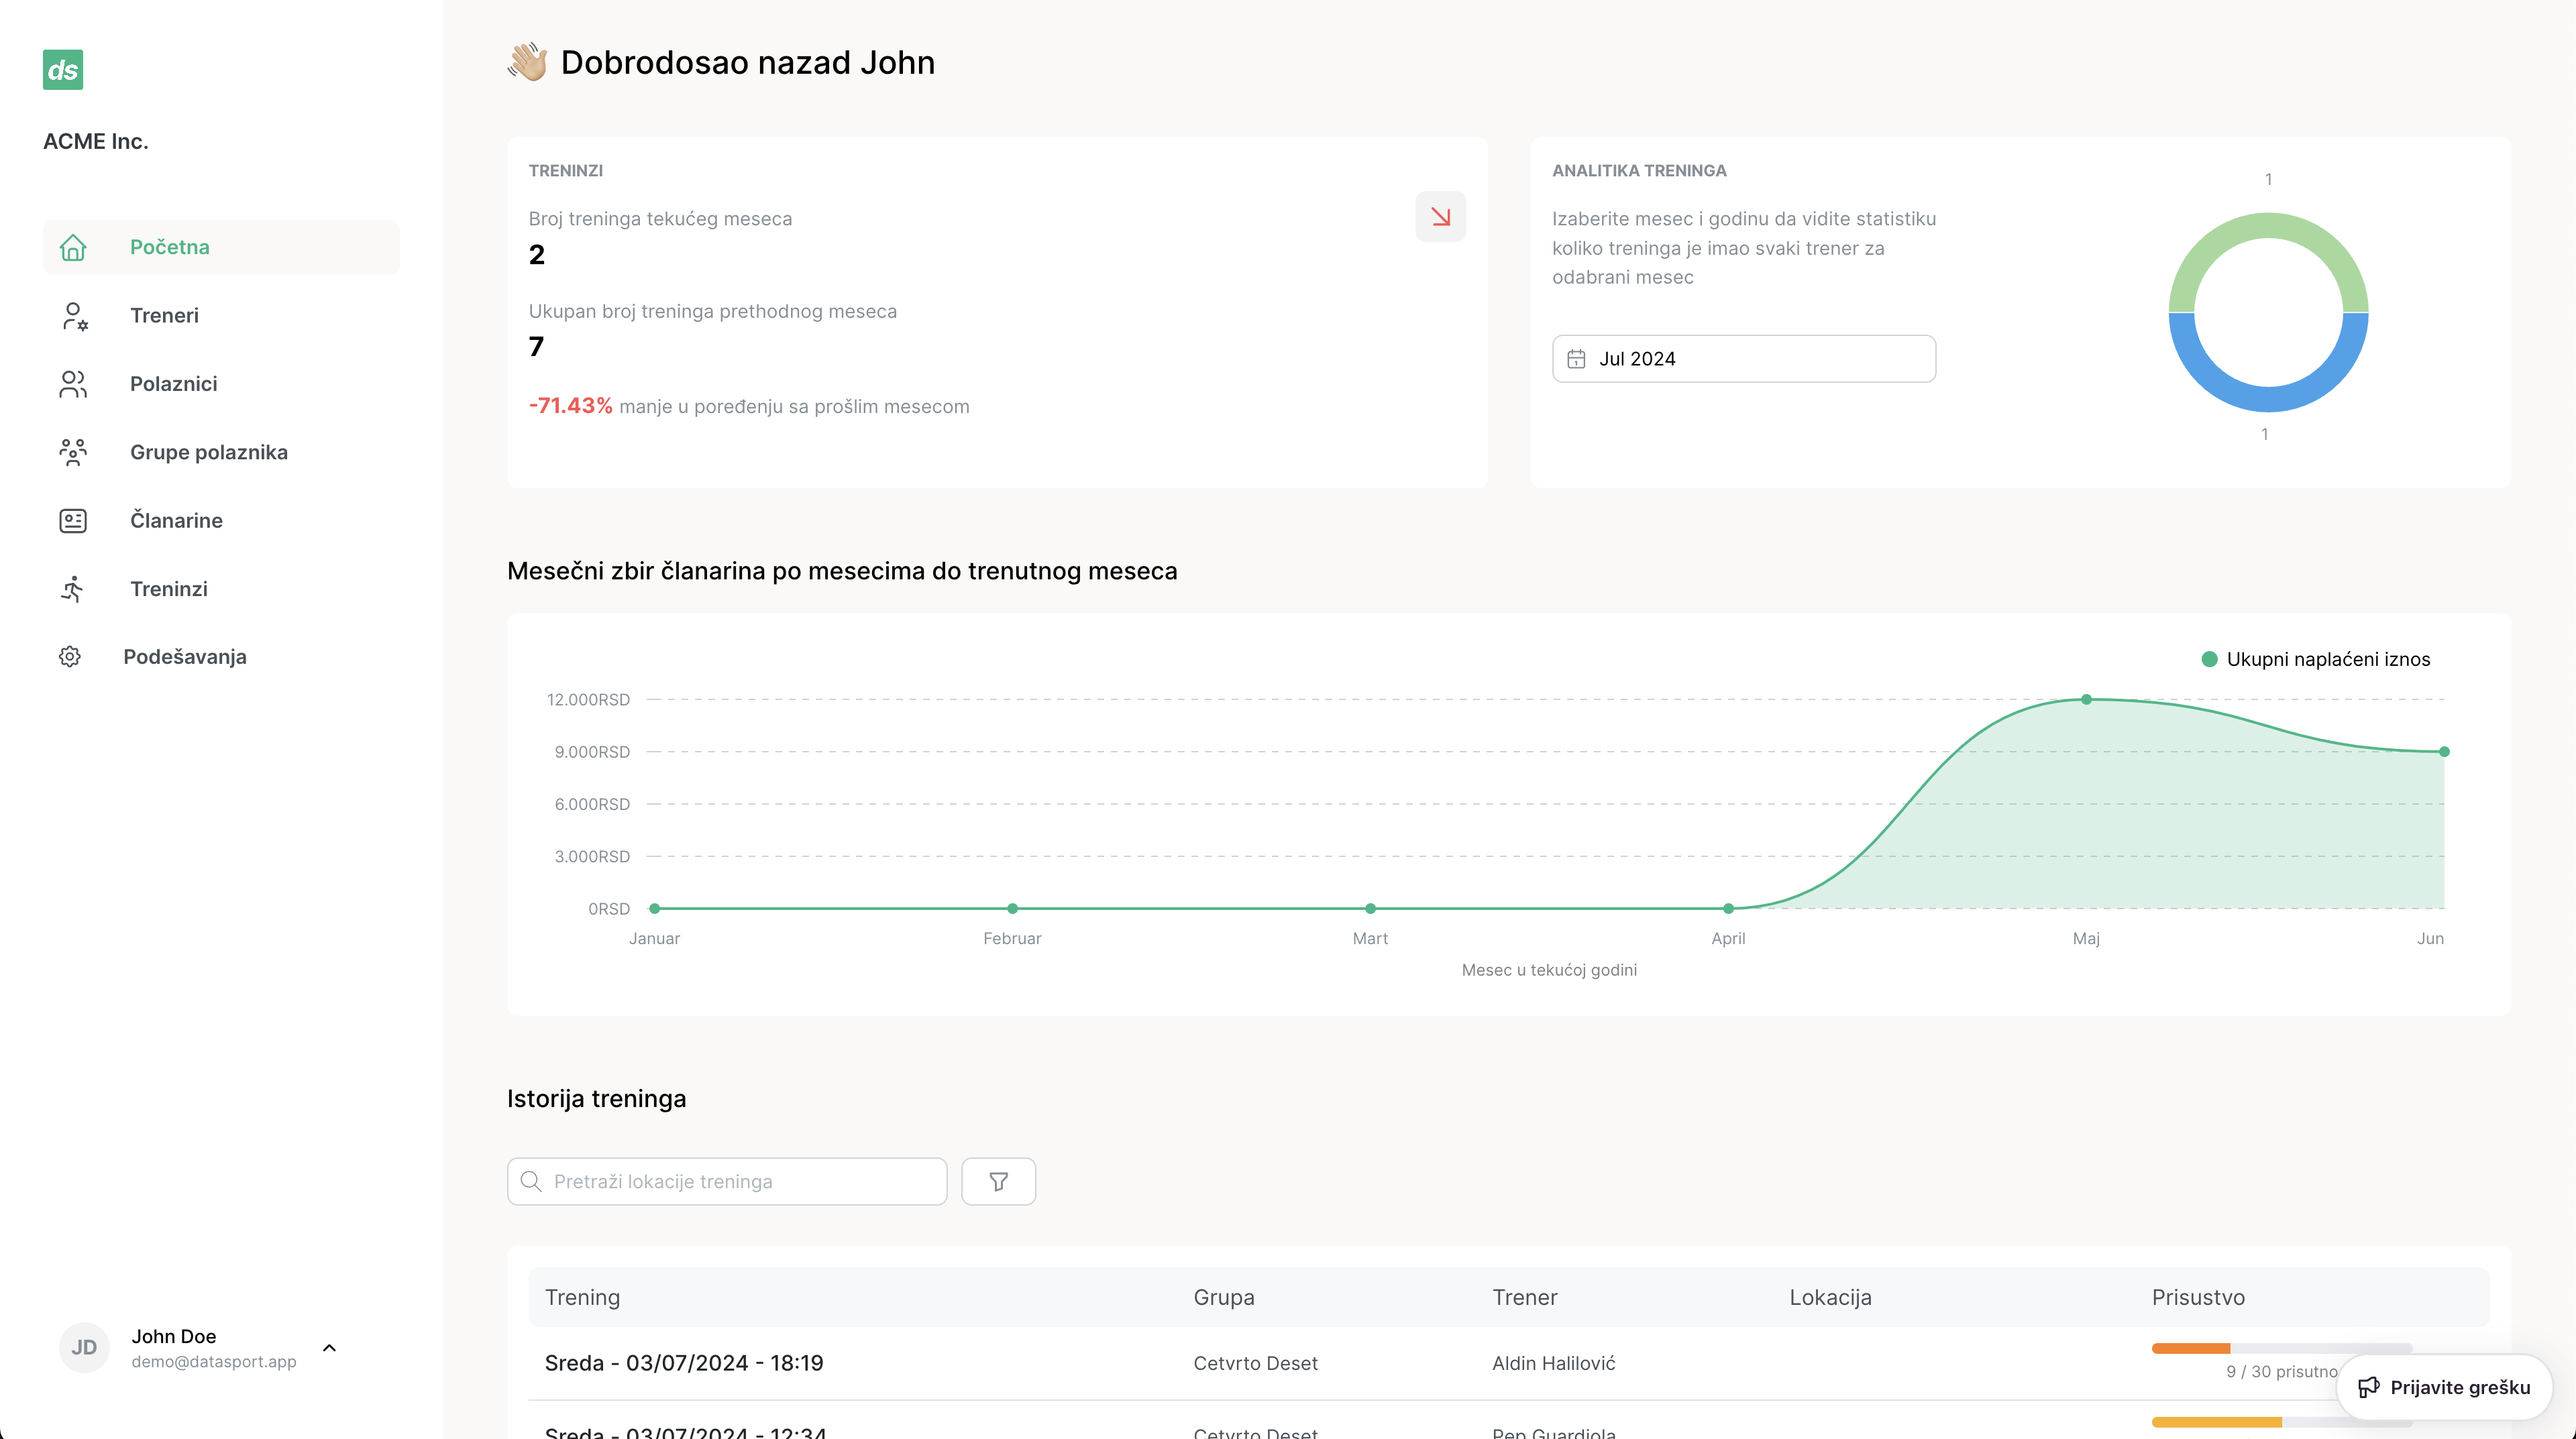Click the Istorija treninga heading
The image size is (2576, 1439).
596,1099
